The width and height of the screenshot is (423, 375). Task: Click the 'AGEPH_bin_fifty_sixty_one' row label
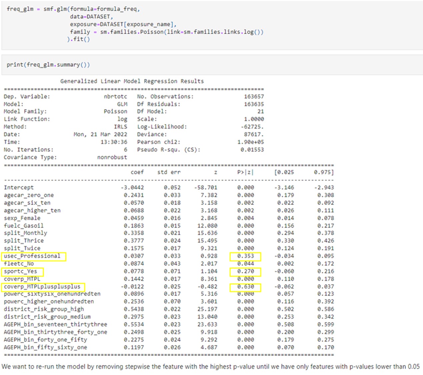pyautogui.click(x=45, y=348)
